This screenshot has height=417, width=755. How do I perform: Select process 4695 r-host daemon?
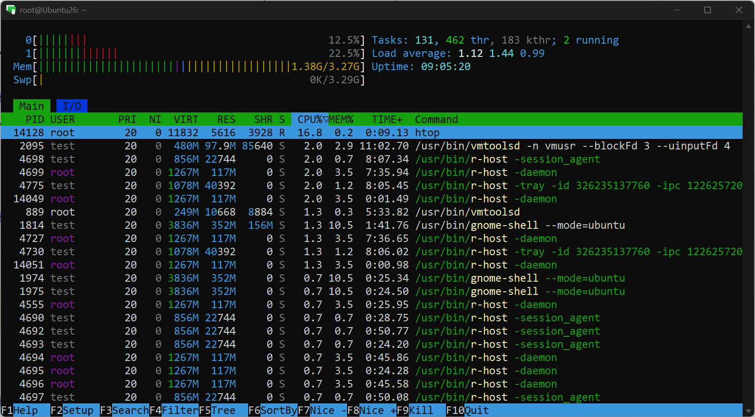[371, 371]
